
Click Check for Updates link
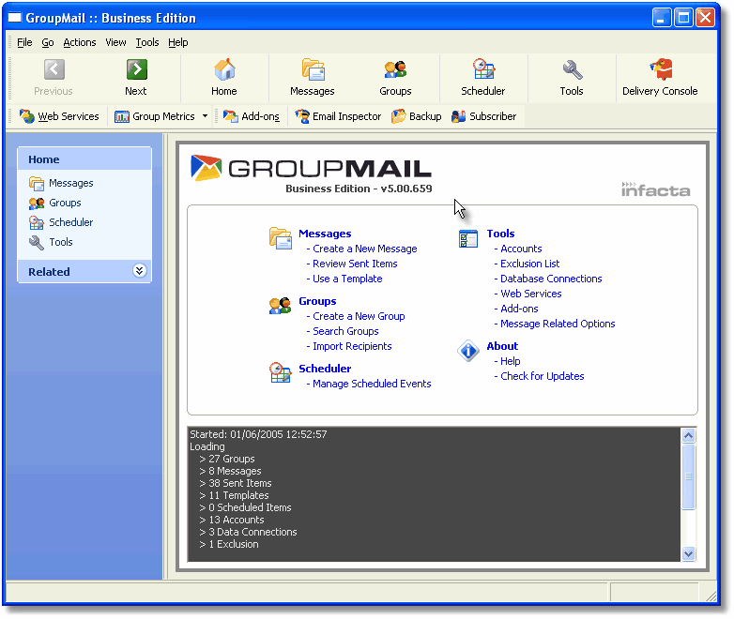543,376
